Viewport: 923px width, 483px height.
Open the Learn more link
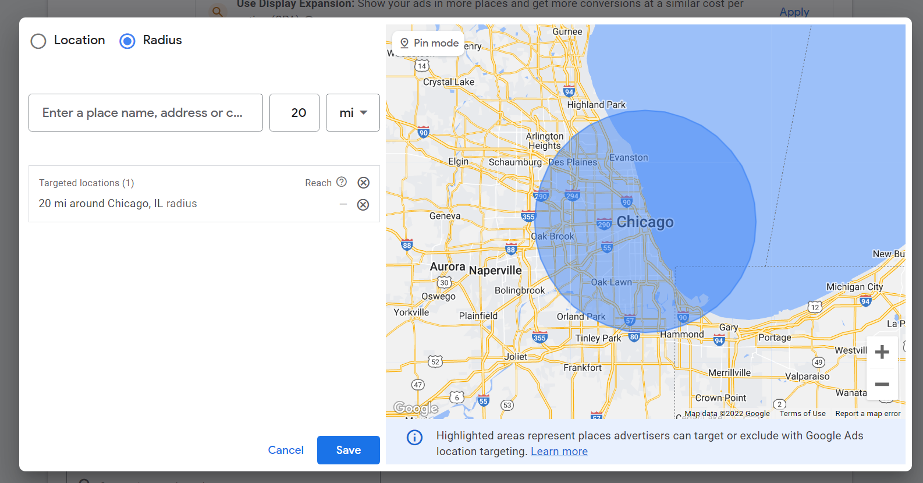click(559, 452)
